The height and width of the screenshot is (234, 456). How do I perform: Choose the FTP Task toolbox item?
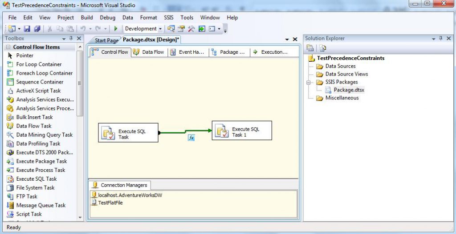click(27, 196)
